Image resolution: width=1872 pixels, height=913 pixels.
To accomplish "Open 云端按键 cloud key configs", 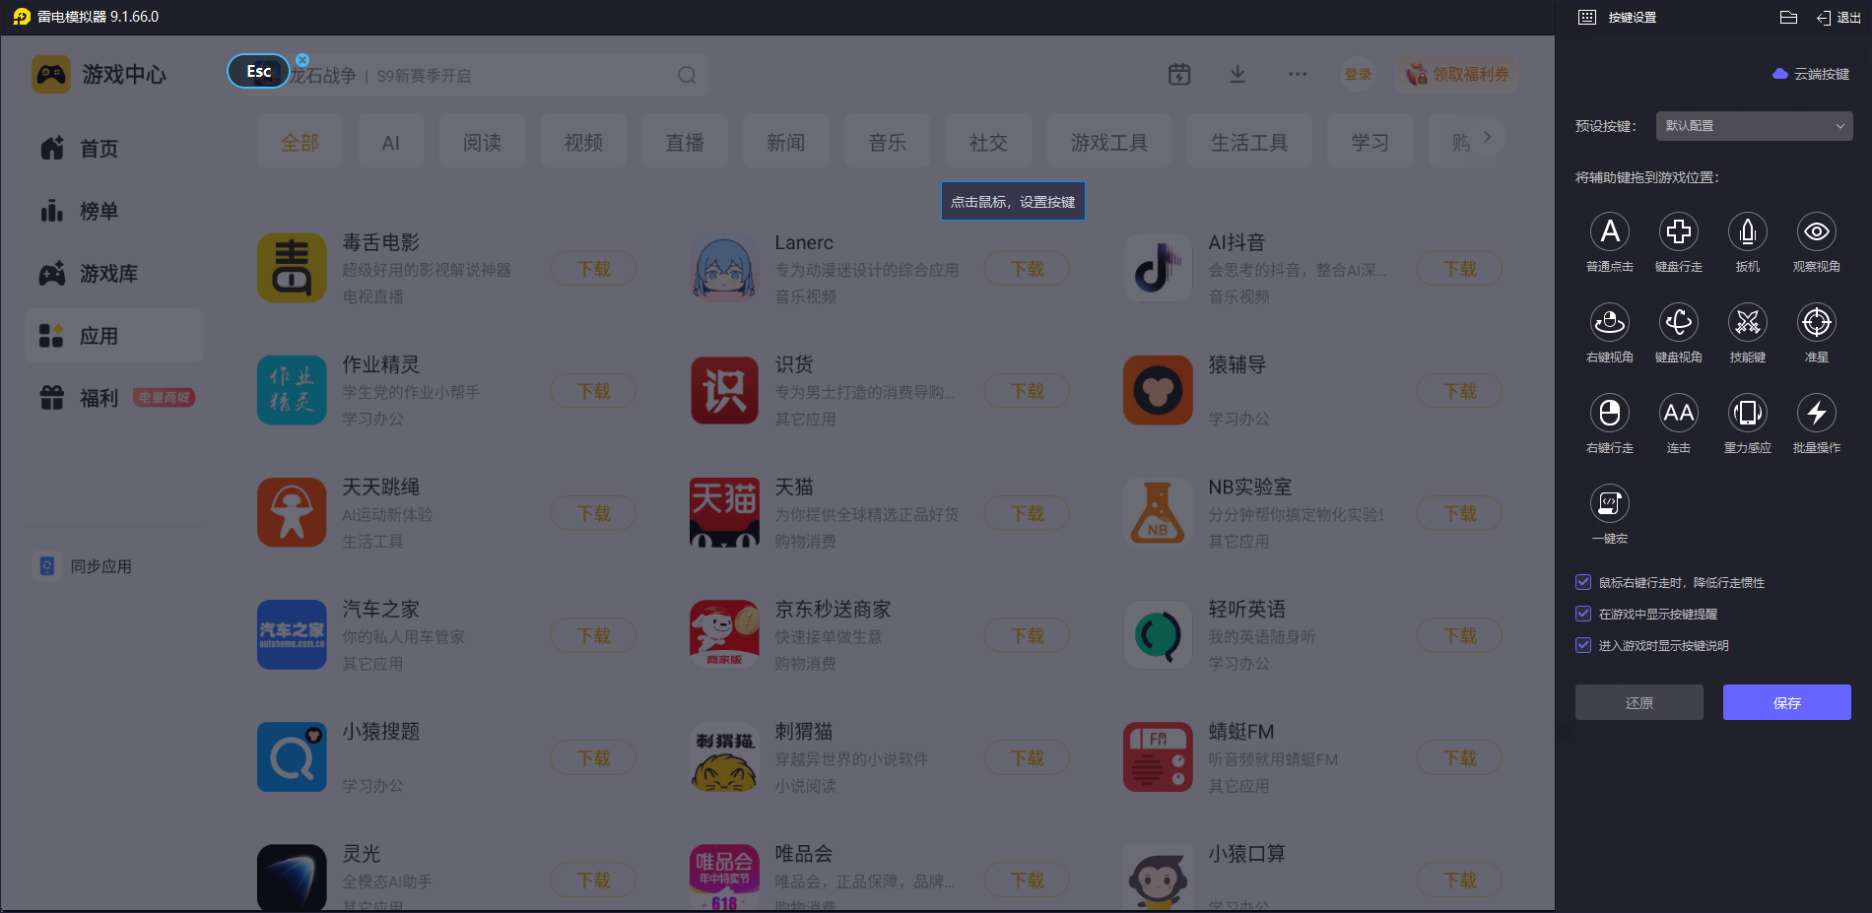I will click(x=1811, y=74).
